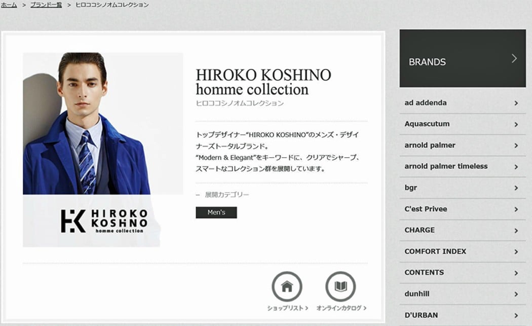The height and width of the screenshot is (326, 532).
Task: Open the D'URBAN brand entry
Action: 463,315
